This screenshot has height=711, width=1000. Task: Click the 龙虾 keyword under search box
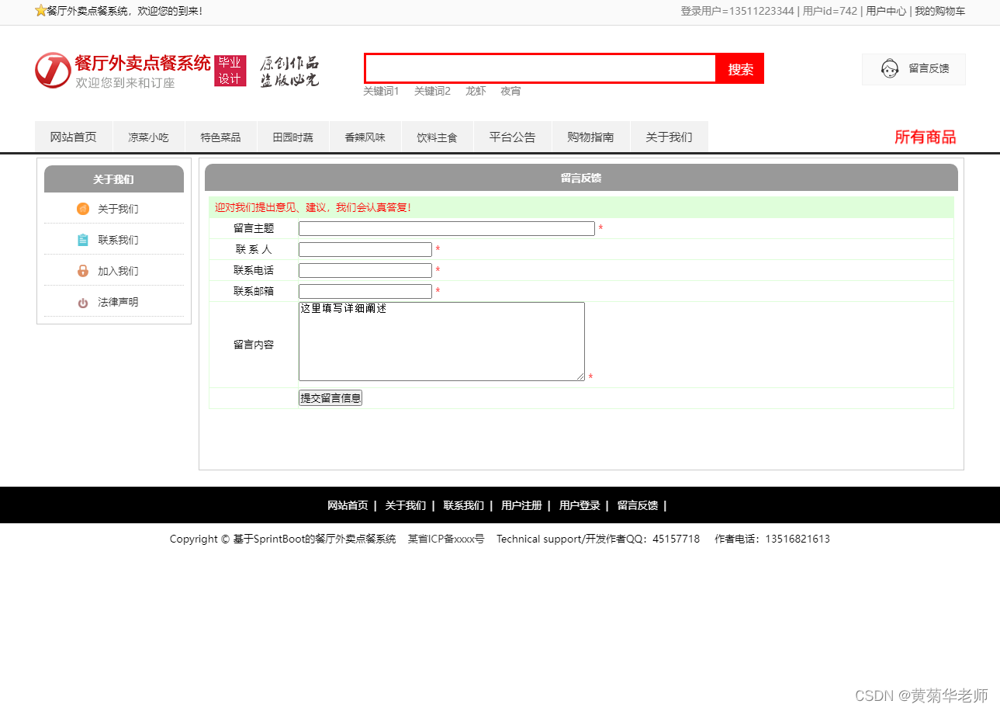coord(476,92)
